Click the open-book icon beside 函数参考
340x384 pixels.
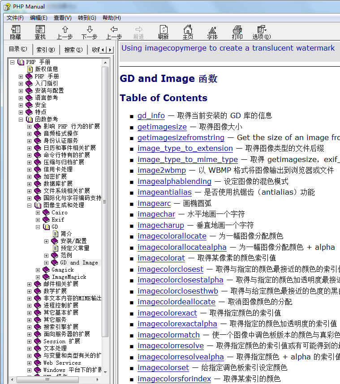(x=30, y=119)
